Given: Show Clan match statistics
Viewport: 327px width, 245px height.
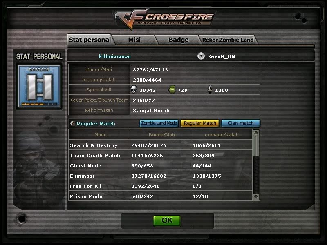Looking at the screenshot, I should 241,123.
